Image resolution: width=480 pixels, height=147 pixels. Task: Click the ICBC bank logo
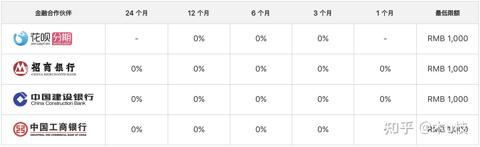[50, 129]
